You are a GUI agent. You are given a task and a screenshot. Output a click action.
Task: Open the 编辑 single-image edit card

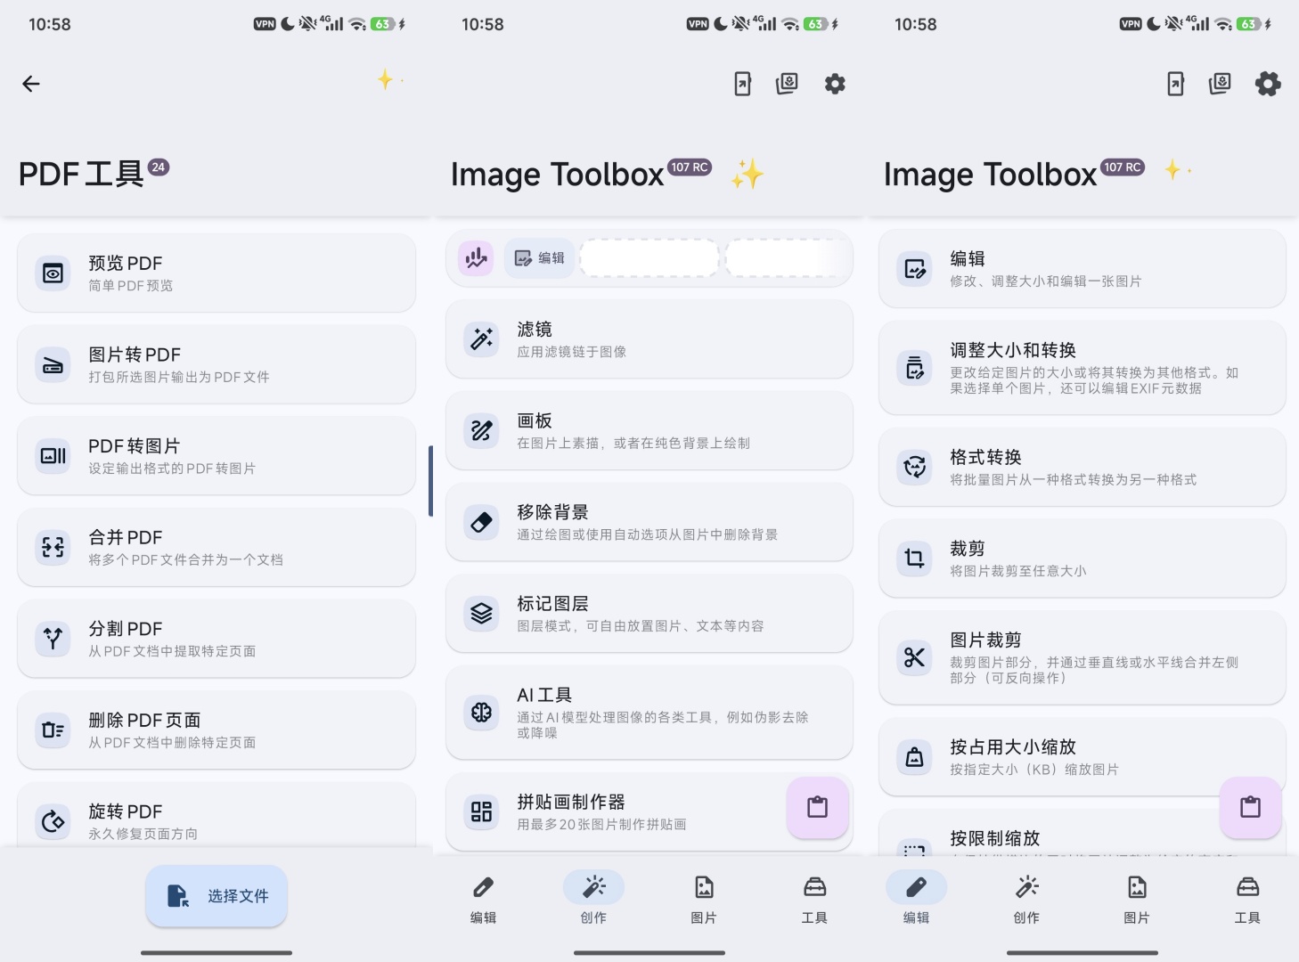[1082, 269]
